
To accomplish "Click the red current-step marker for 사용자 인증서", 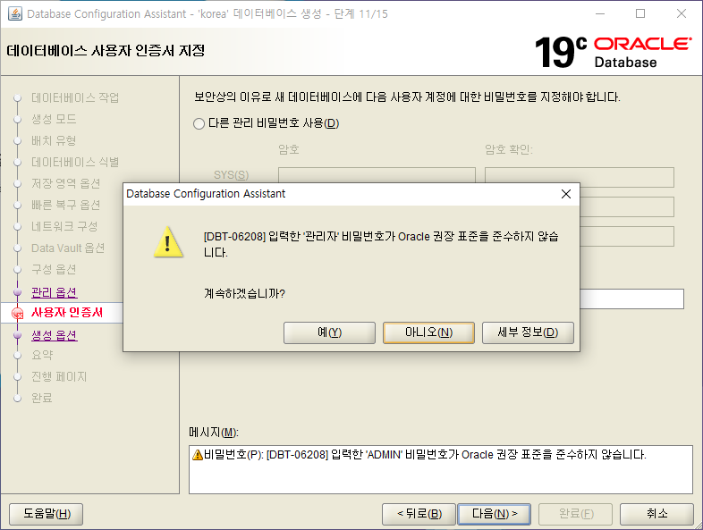I will (x=18, y=313).
